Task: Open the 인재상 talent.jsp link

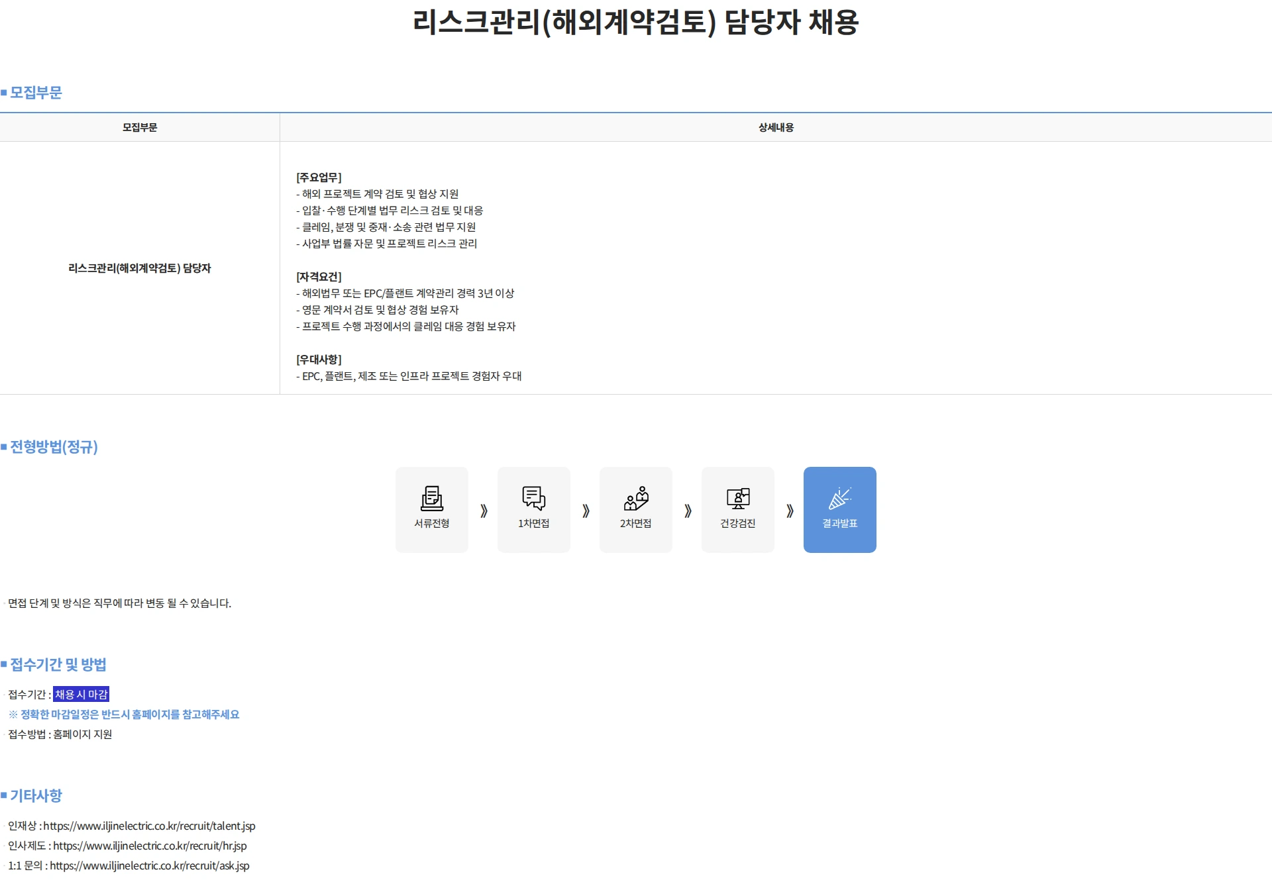Action: [x=149, y=826]
